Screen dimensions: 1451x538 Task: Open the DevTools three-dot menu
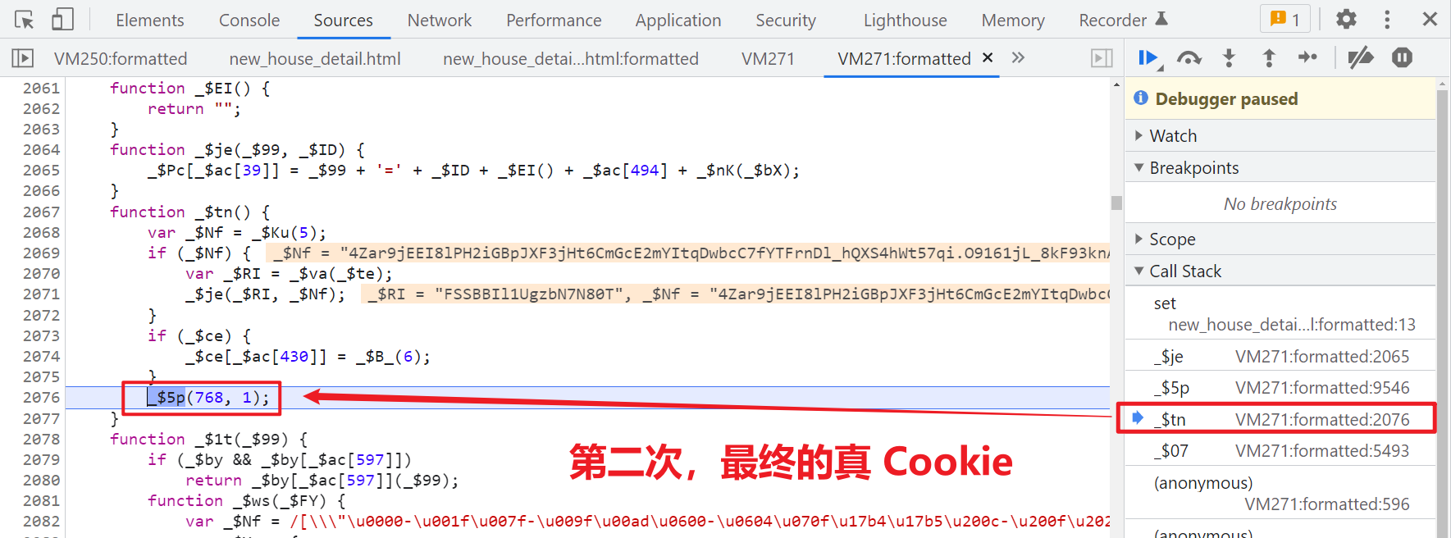tap(1387, 19)
